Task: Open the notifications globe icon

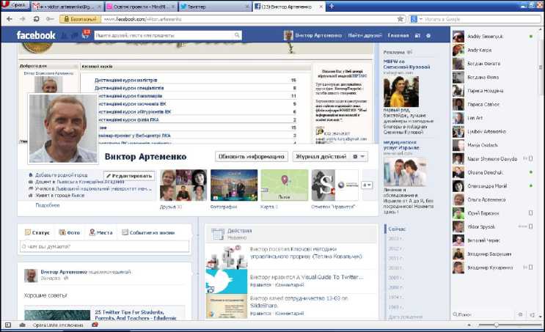Action: click(x=86, y=34)
